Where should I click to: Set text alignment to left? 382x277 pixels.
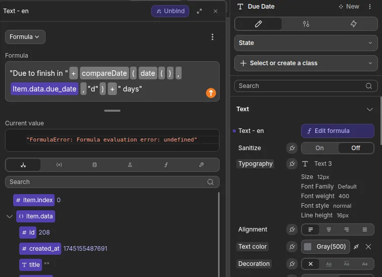coord(310,229)
